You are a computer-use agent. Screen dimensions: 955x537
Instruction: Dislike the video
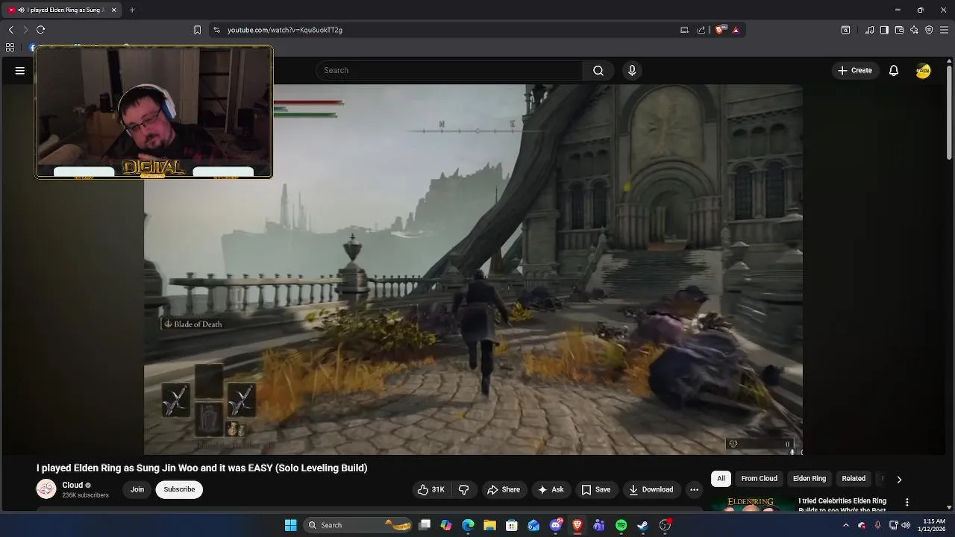pos(463,489)
